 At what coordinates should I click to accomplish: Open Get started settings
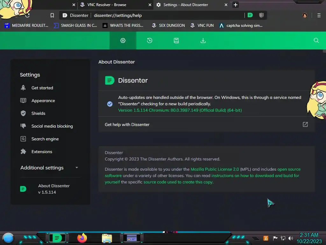[x=42, y=88]
